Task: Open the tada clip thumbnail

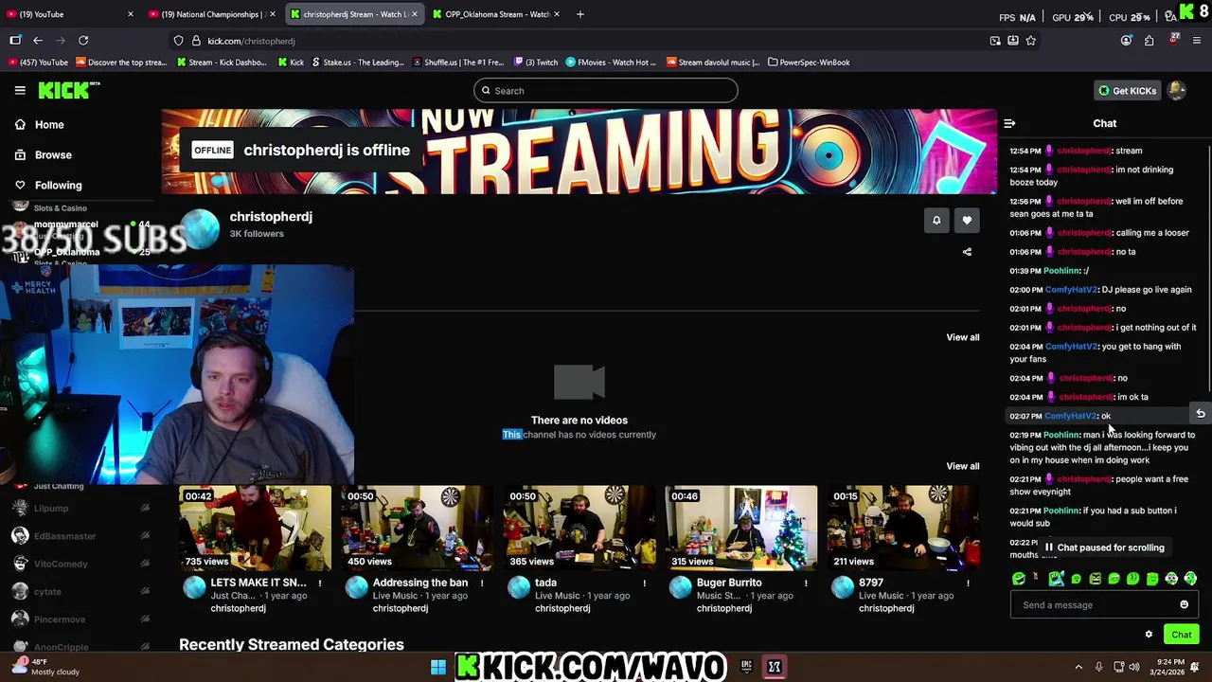Action: pyautogui.click(x=579, y=528)
